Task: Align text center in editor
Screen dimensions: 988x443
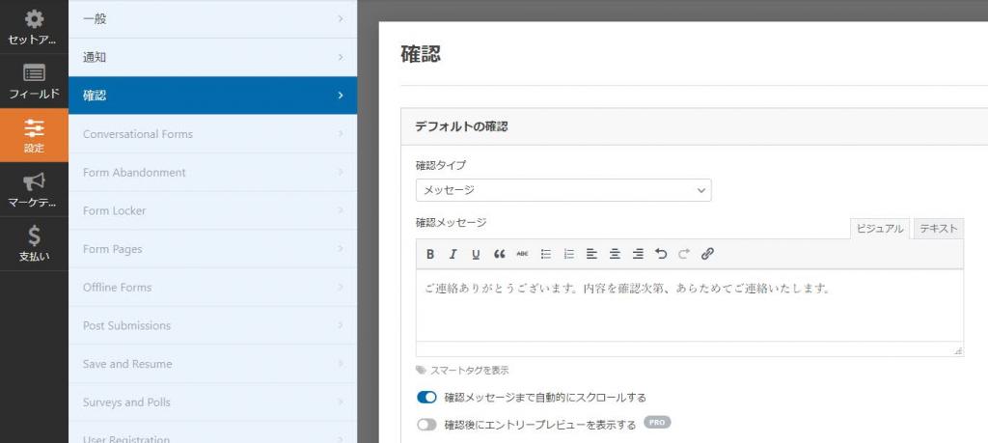Action: point(615,254)
